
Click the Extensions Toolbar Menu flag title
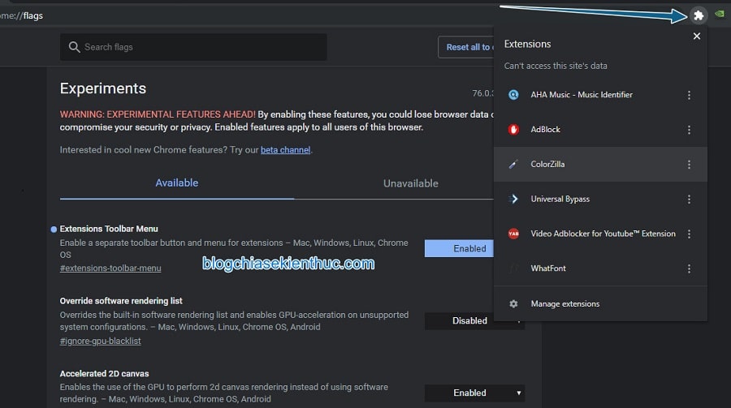(x=109, y=229)
